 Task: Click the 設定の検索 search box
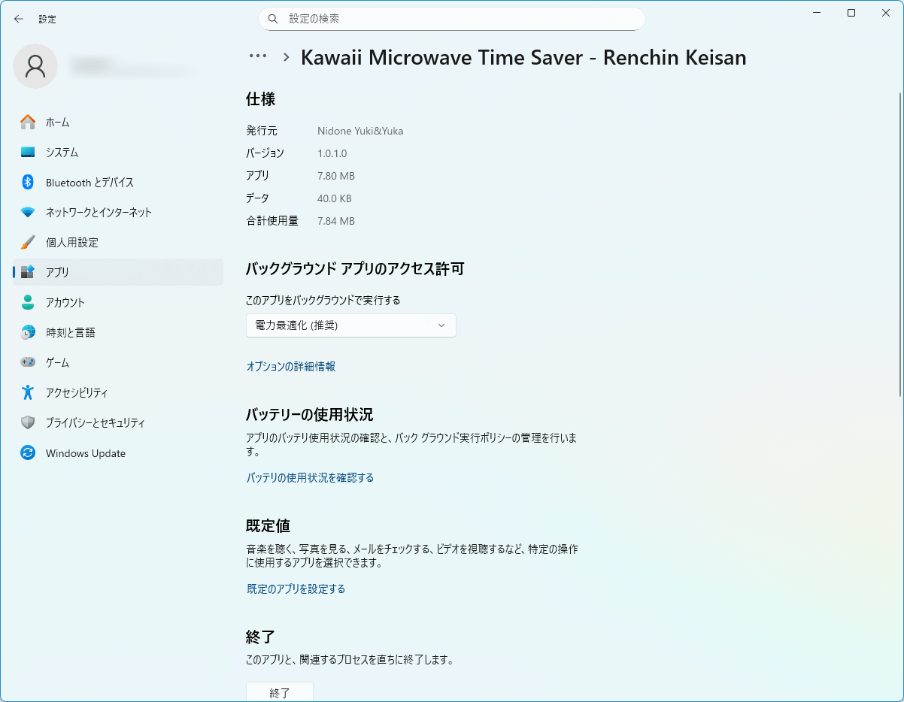click(451, 19)
